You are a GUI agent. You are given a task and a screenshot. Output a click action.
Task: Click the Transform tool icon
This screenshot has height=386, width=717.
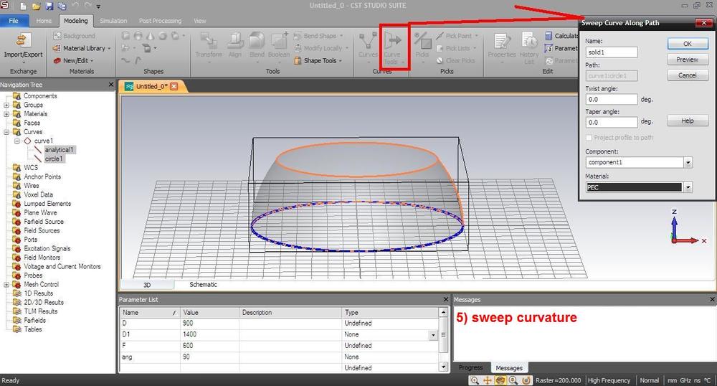coord(209,40)
